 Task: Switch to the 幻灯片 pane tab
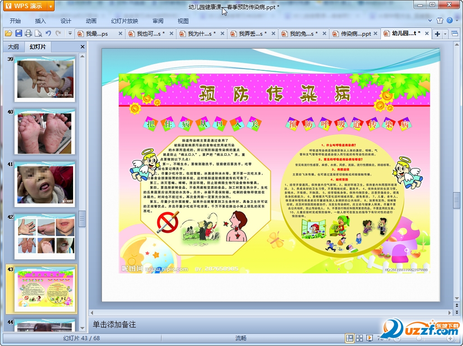coord(38,46)
